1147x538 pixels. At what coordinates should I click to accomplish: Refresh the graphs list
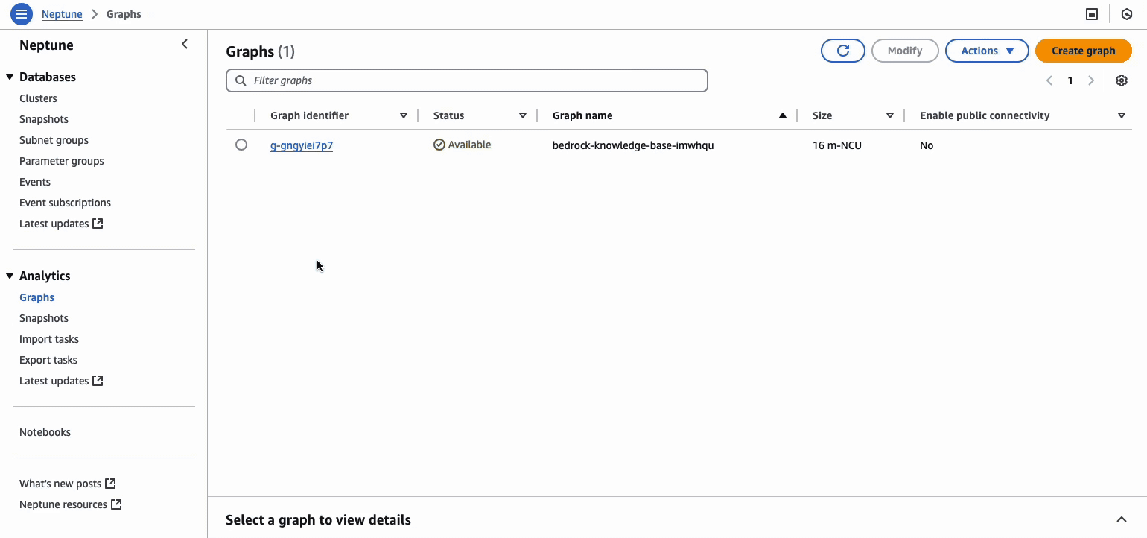pyautogui.click(x=842, y=50)
